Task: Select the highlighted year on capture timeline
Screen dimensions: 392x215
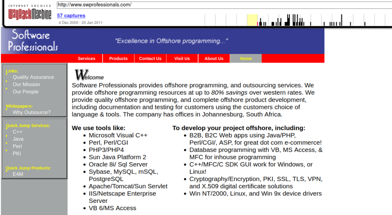Action: pos(252,20)
